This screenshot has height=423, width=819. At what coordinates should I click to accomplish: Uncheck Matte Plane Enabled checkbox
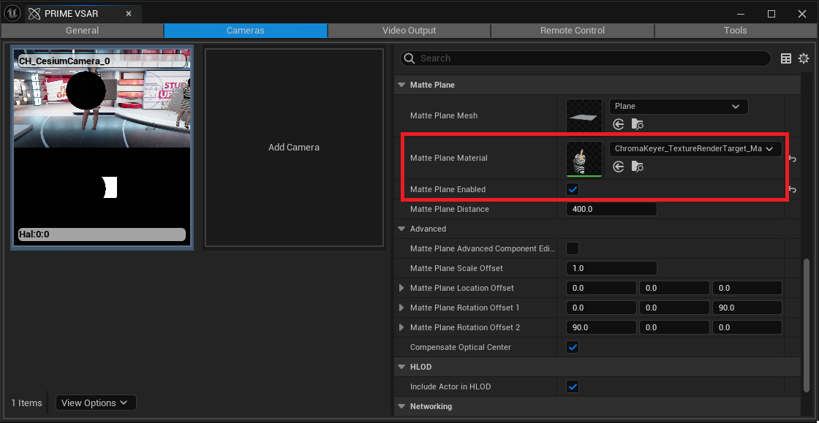tap(573, 190)
